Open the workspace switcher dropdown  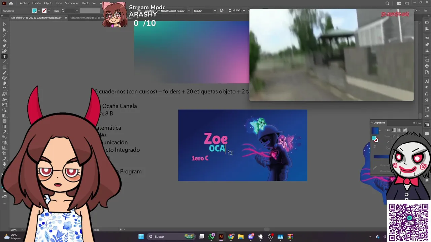[407, 3]
